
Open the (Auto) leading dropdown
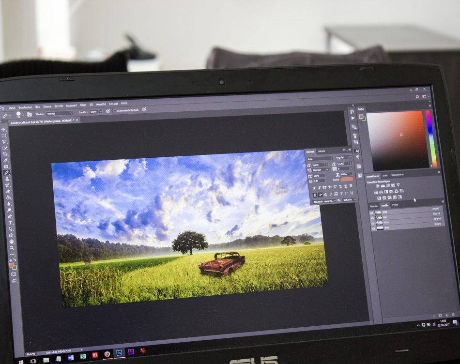point(344,164)
